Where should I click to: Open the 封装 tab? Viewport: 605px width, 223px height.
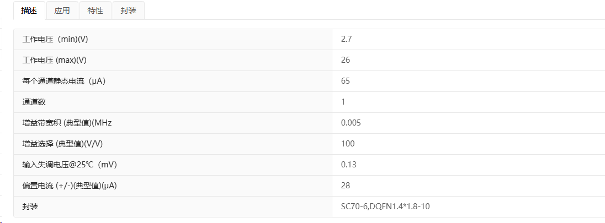click(x=129, y=10)
